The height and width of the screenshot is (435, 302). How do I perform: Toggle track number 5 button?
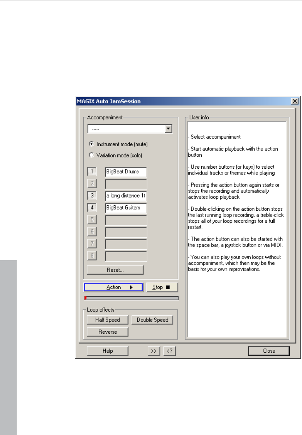pos(92,219)
